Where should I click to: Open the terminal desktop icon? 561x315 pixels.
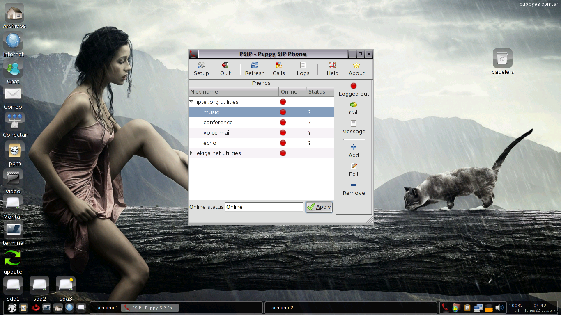coord(14,233)
